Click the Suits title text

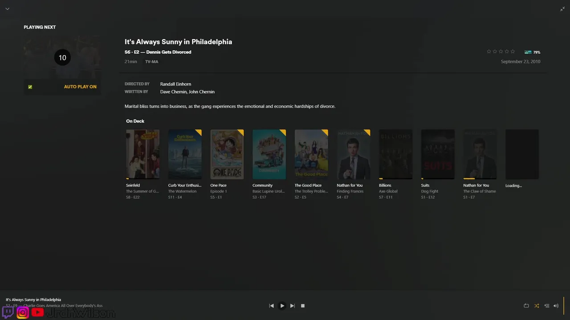(x=425, y=185)
